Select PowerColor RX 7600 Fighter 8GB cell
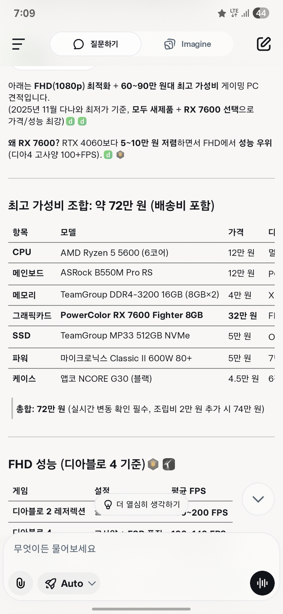 point(132,315)
